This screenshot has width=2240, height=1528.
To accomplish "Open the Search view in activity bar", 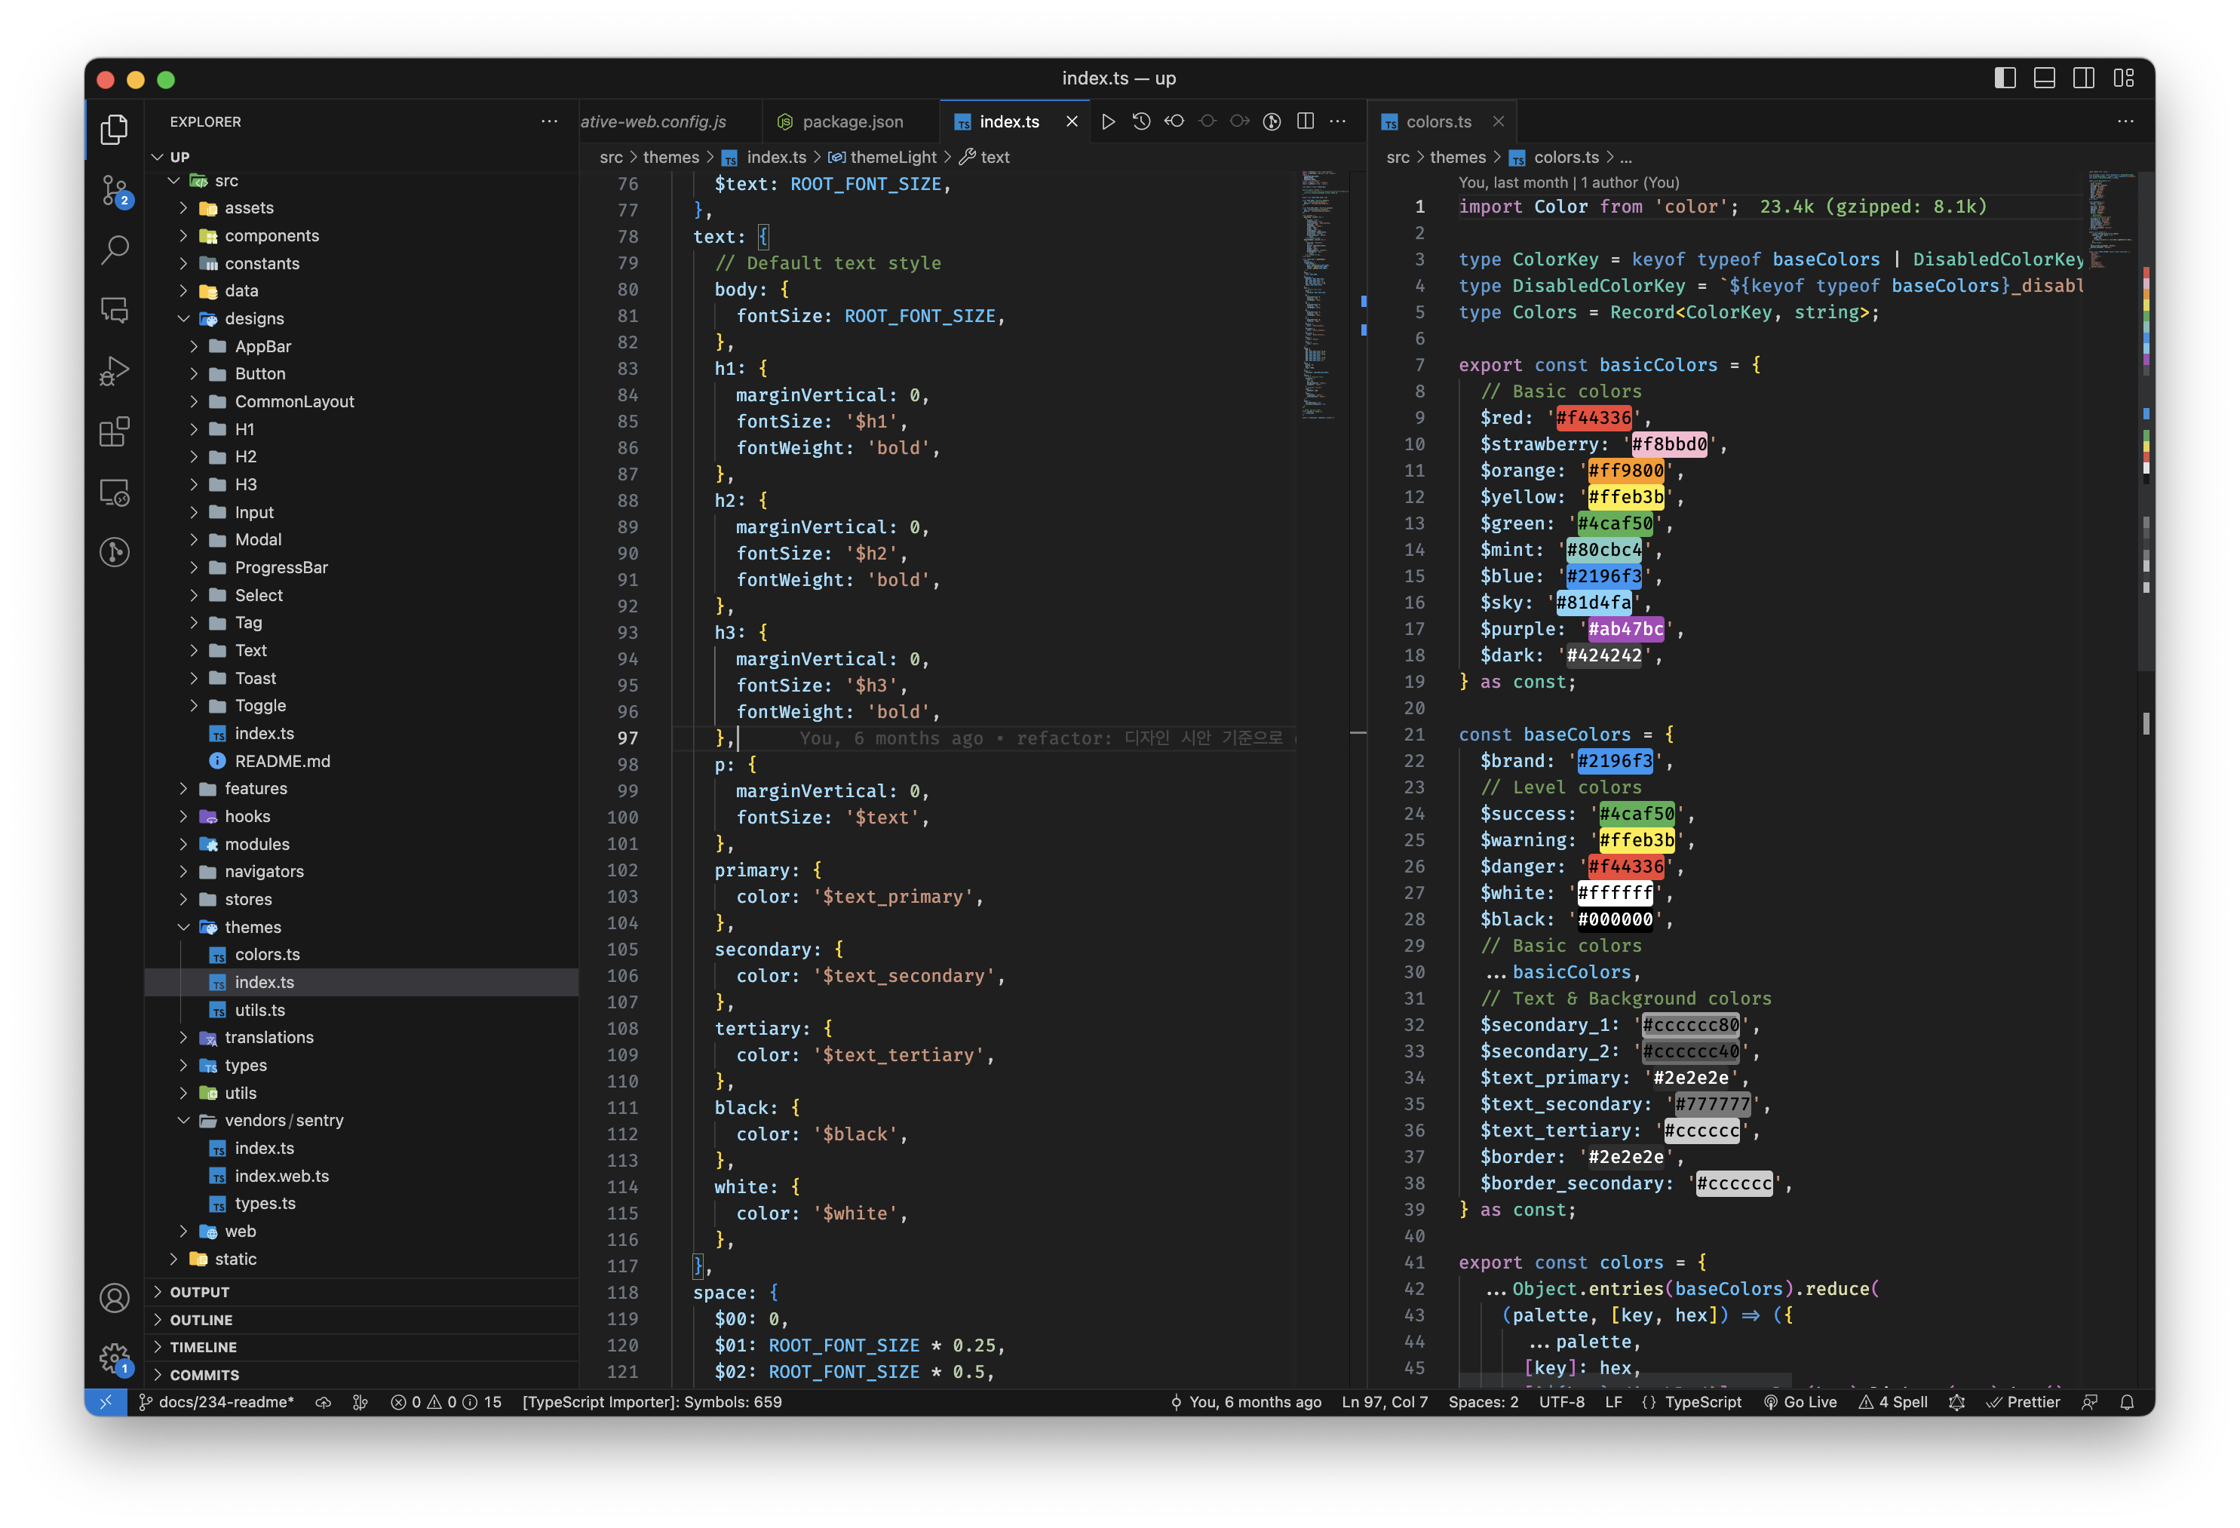I will (115, 250).
